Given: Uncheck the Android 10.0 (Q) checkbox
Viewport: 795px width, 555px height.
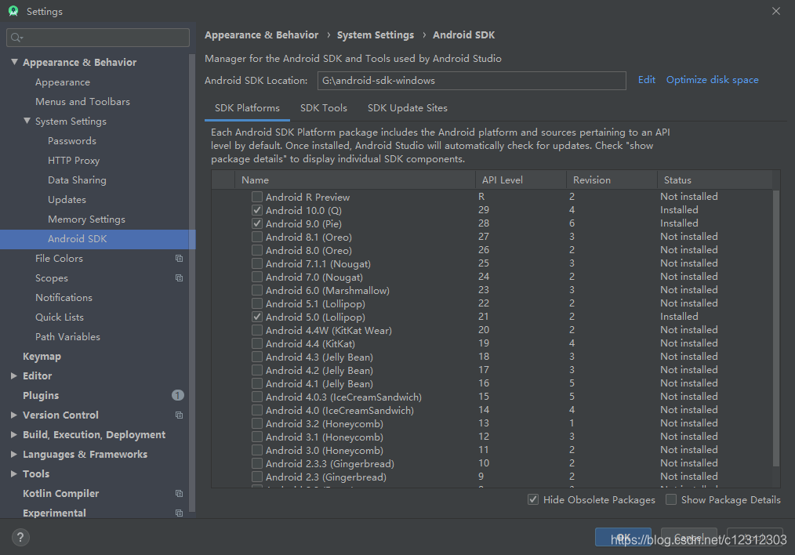Looking at the screenshot, I should (x=257, y=210).
